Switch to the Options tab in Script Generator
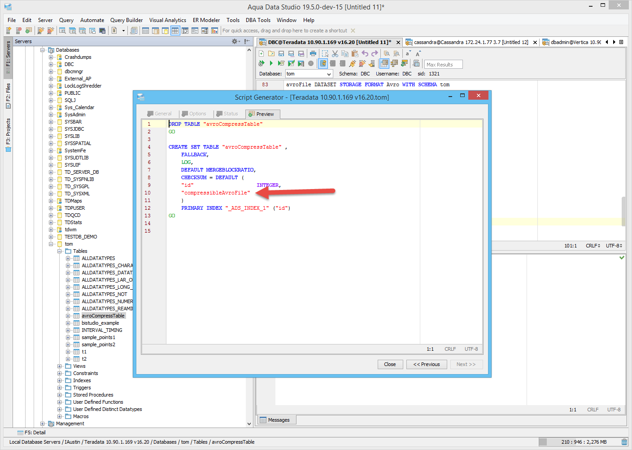Viewport: 632px width, 450px height. [194, 114]
